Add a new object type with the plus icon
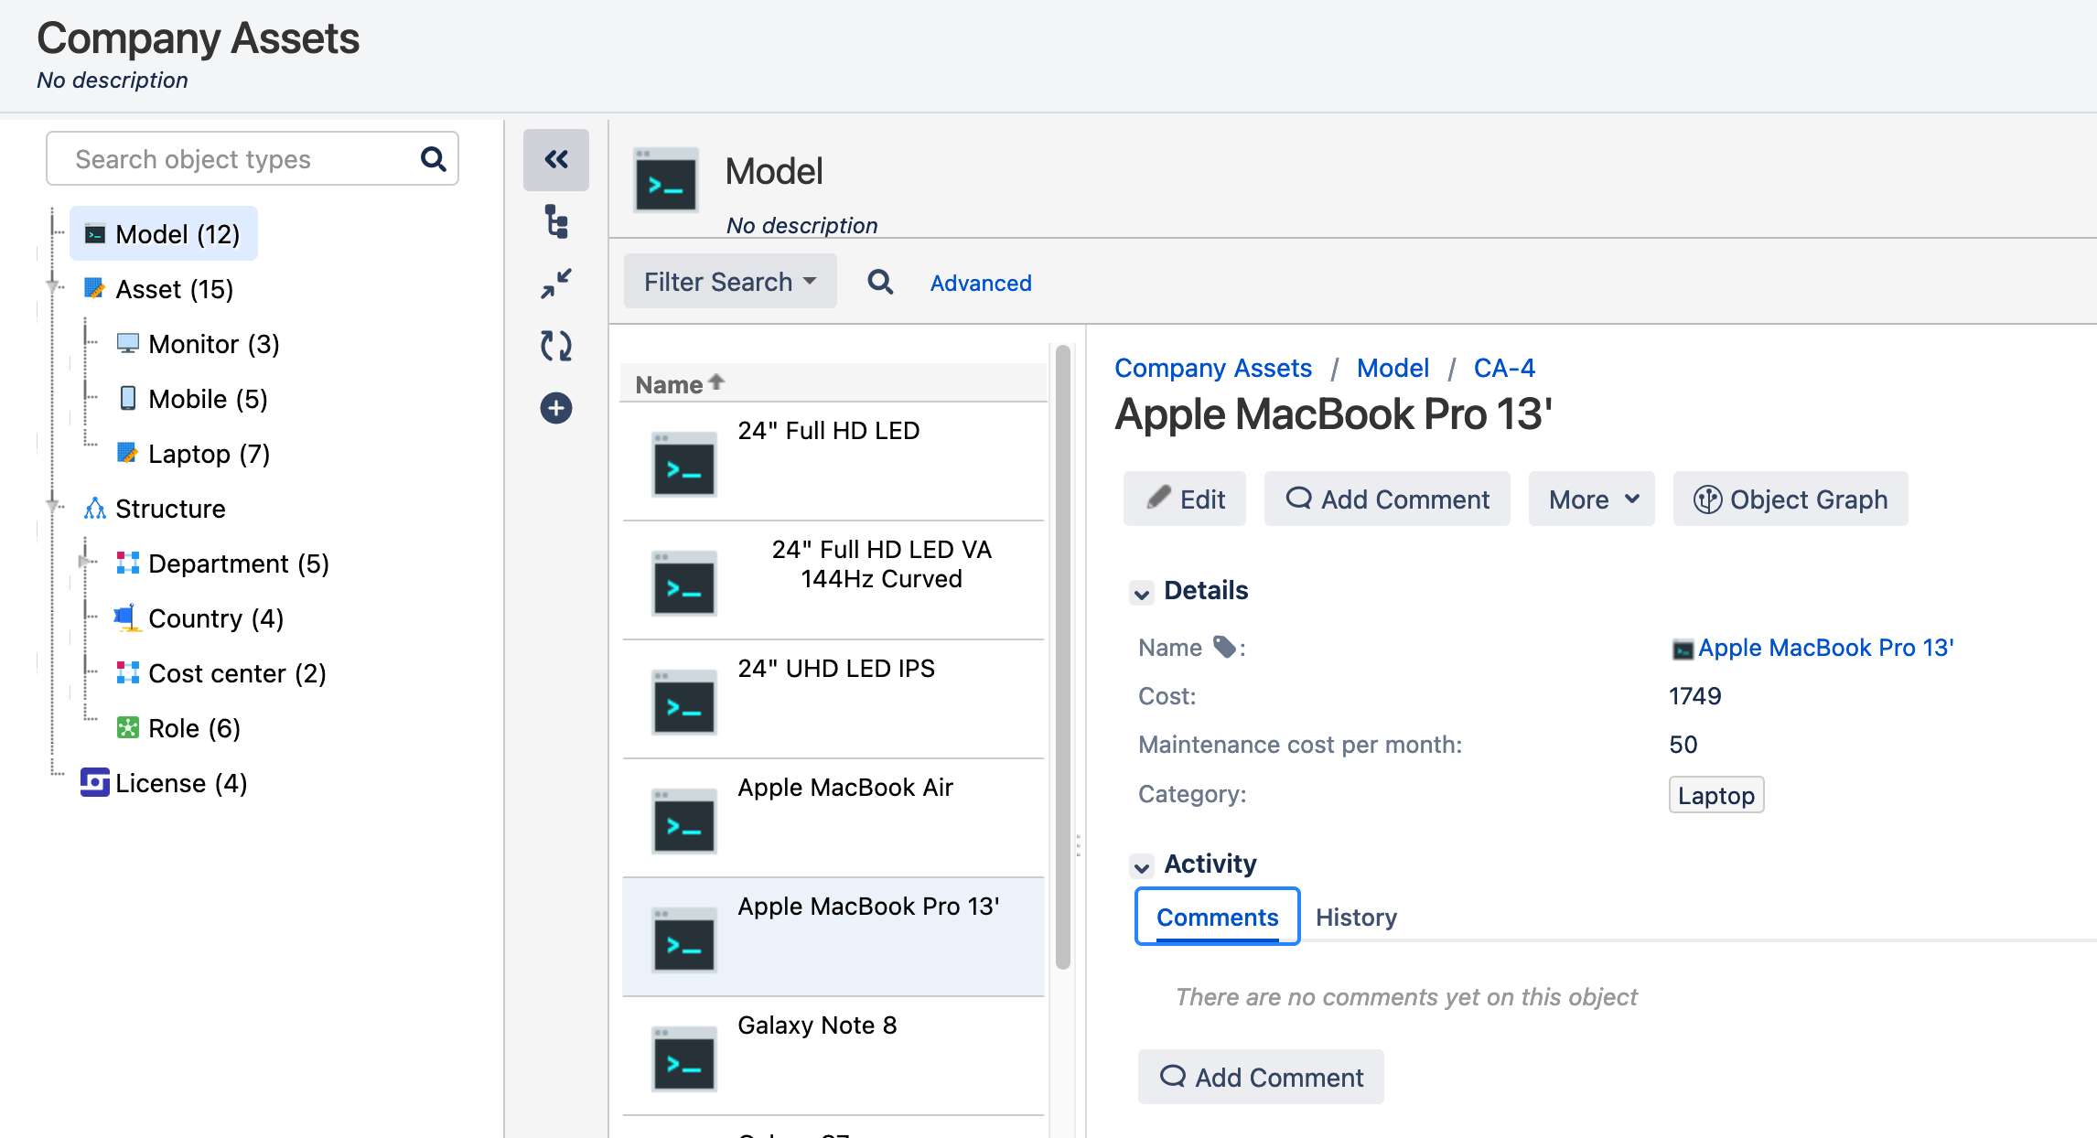Screen dimensions: 2097x1138 (x=556, y=408)
